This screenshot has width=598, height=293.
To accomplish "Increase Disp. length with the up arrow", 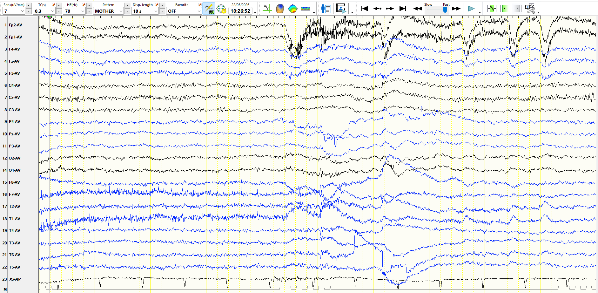I will click(162, 5).
